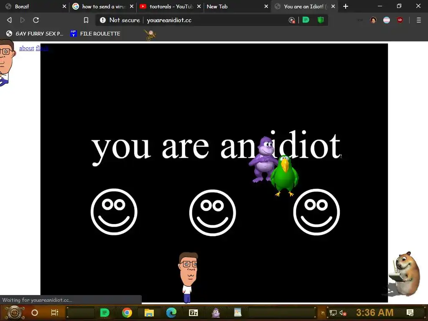Open a new tab with plus button

[x=346, y=6]
